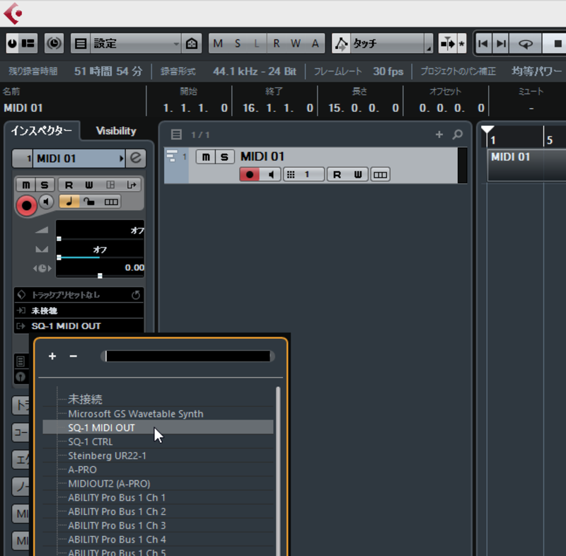
Task: Click the automation mode pencil icon
Action: (x=341, y=44)
